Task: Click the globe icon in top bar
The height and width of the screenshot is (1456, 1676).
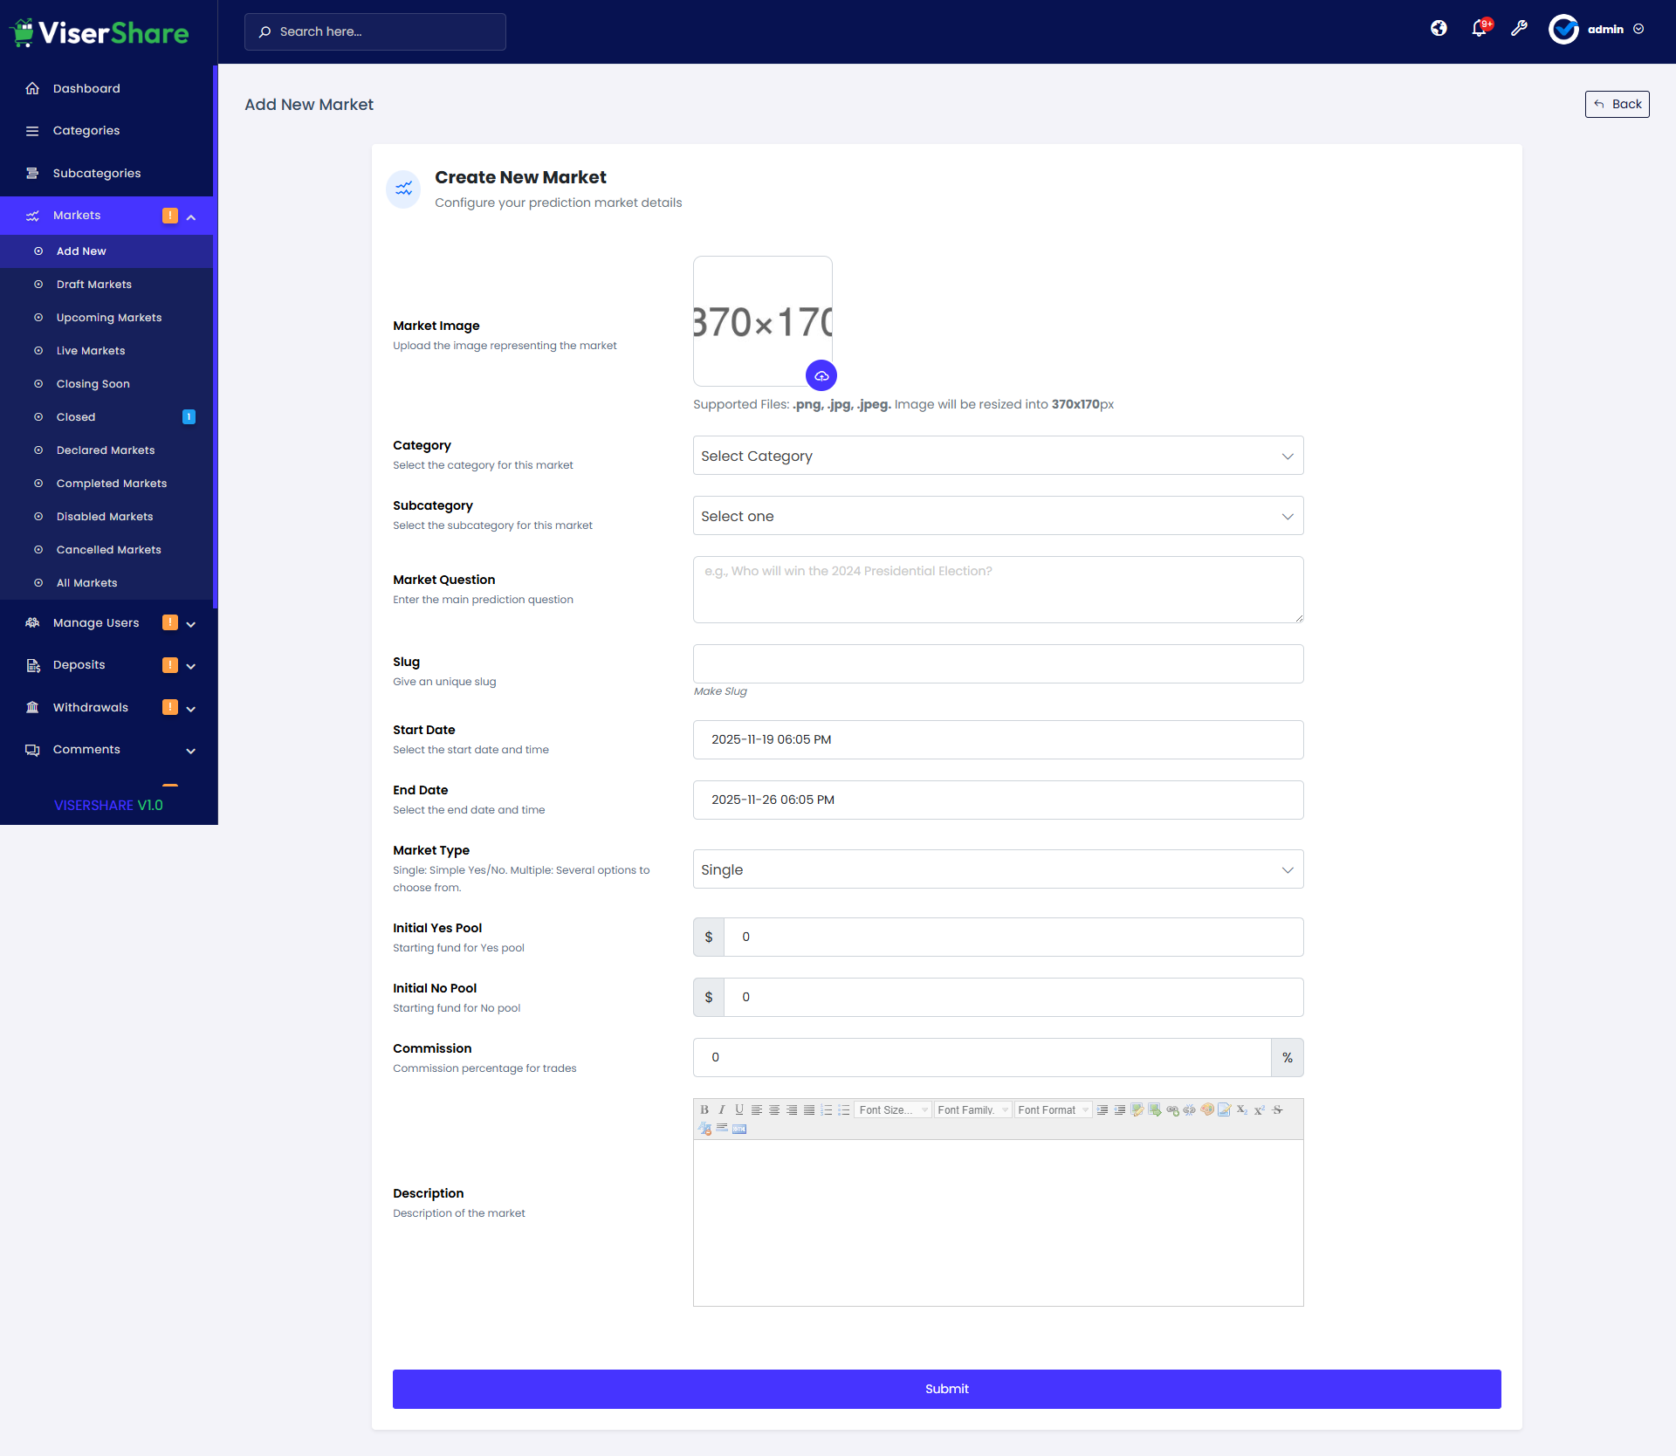Action: point(1439,29)
